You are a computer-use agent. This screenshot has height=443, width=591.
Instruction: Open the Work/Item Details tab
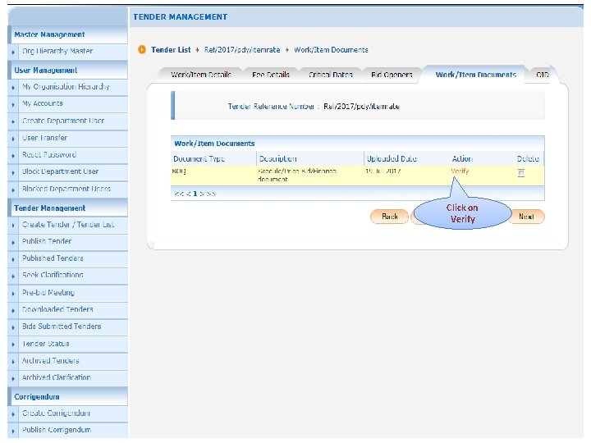pyautogui.click(x=201, y=75)
